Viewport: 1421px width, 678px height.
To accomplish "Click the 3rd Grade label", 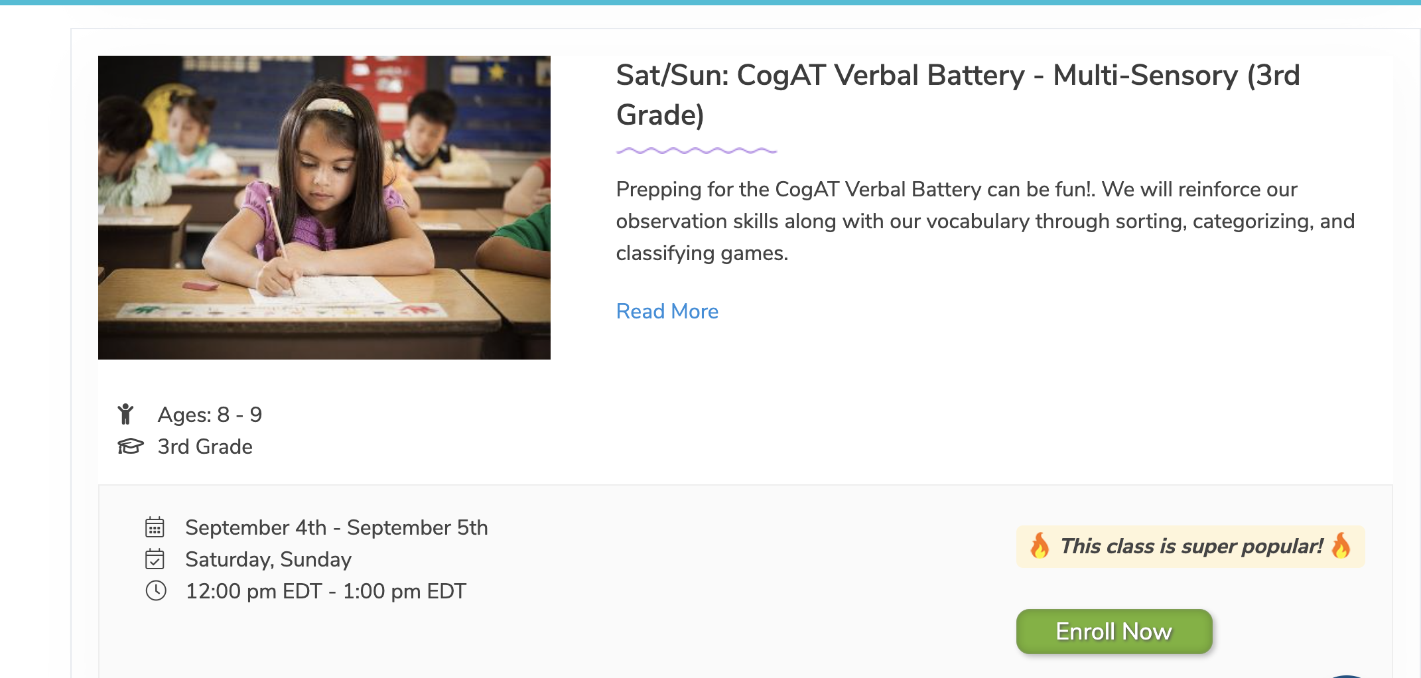I will click(x=205, y=446).
